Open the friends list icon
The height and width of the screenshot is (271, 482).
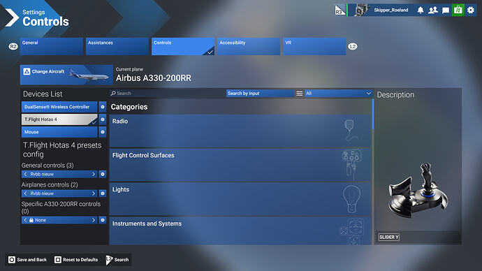click(x=433, y=10)
